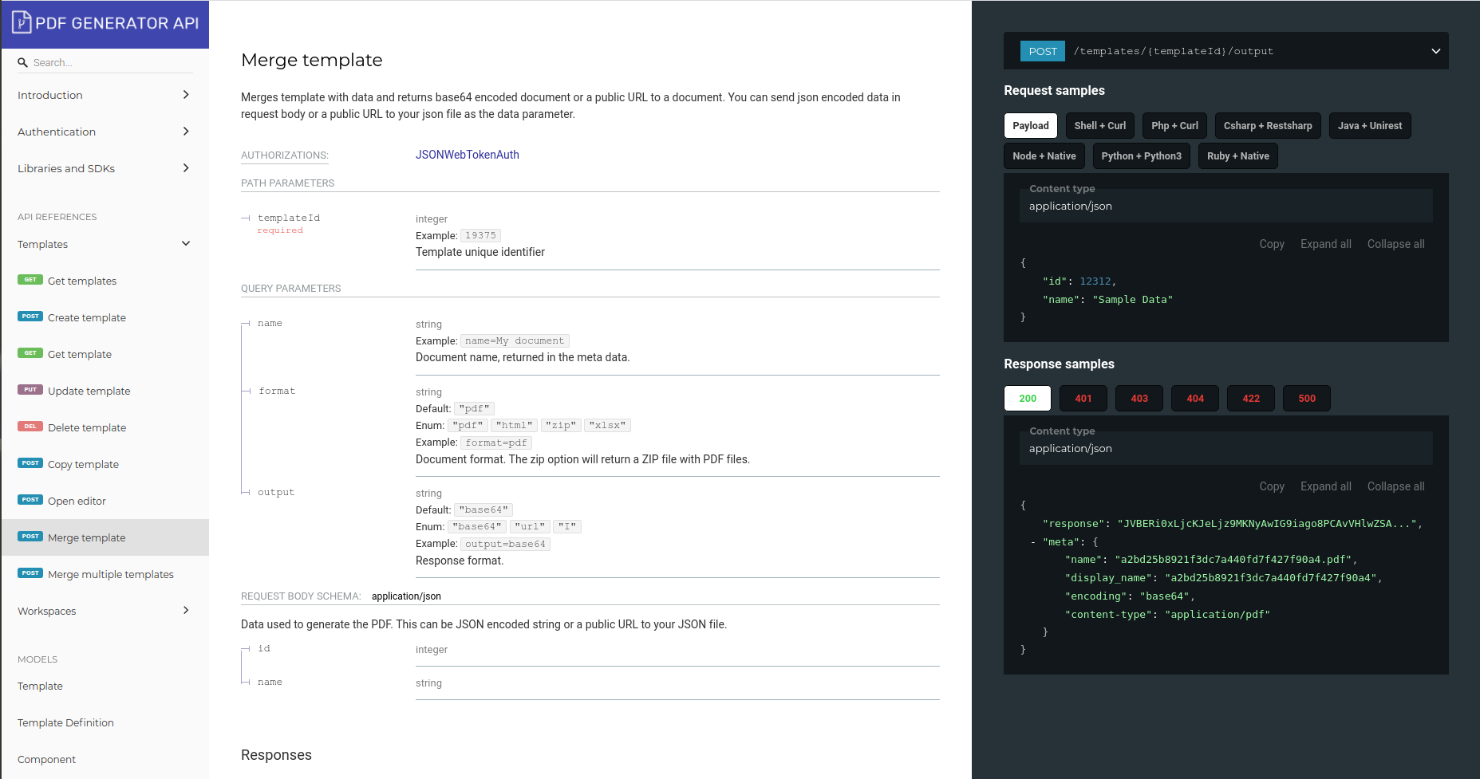The image size is (1480, 779).
Task: Select the 403 response sample
Action: (x=1139, y=398)
